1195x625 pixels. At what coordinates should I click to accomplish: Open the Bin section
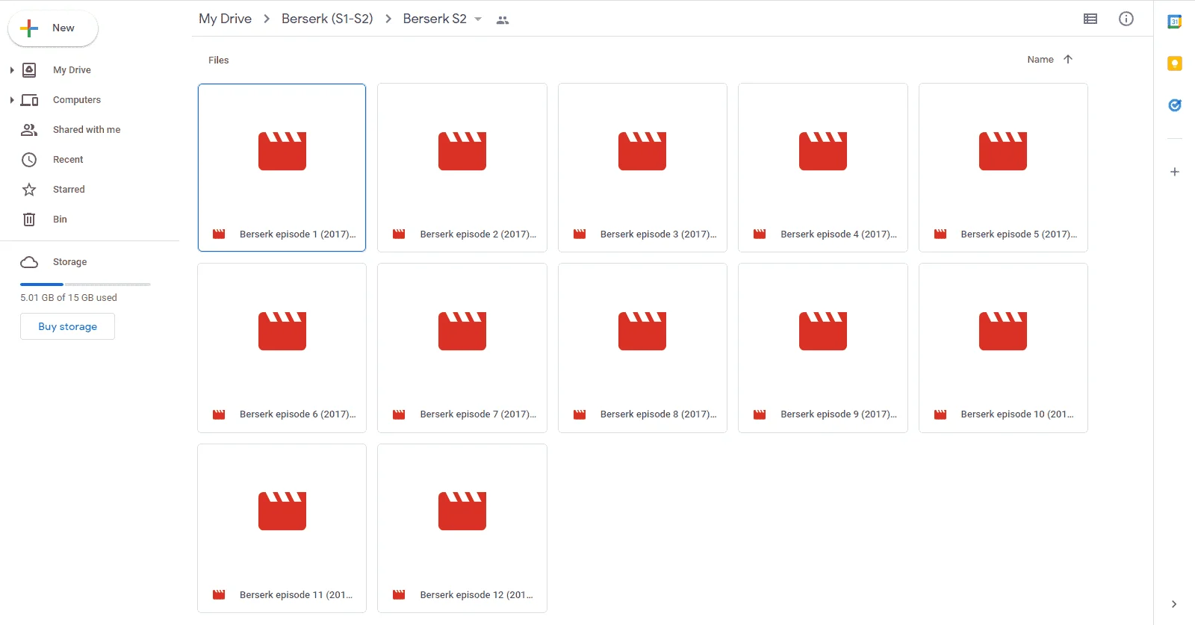coord(60,220)
